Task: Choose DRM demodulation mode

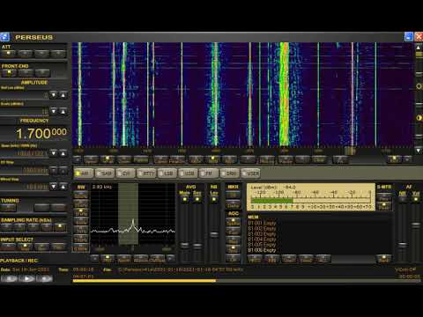Action: pos(229,173)
